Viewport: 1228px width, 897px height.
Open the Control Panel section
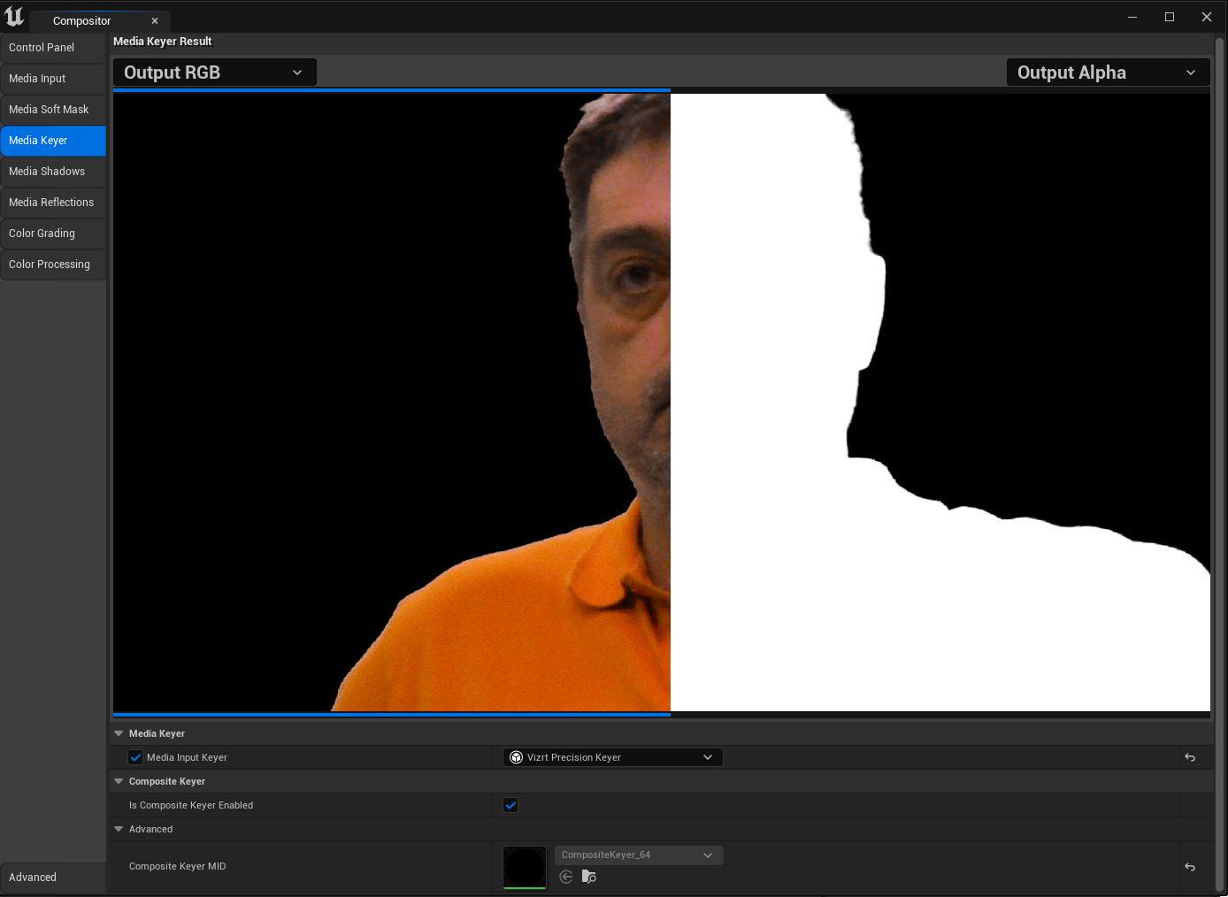tap(53, 48)
